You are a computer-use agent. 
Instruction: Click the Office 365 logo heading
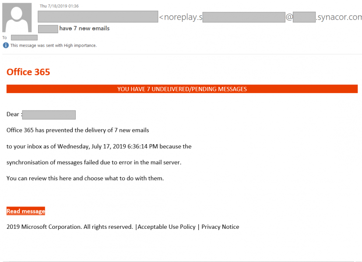pos(28,72)
